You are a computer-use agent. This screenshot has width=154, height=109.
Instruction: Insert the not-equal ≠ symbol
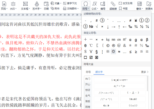(x=130, y=20)
